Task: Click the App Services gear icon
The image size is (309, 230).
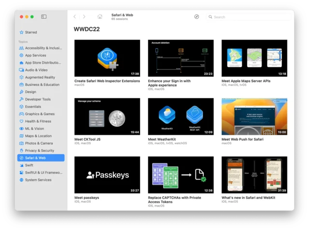Action: click(21, 55)
